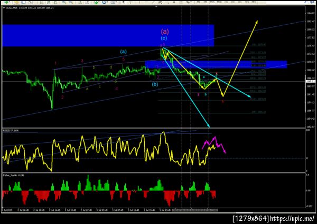Select the cursor arrow tool in toolbar

(124, 2)
